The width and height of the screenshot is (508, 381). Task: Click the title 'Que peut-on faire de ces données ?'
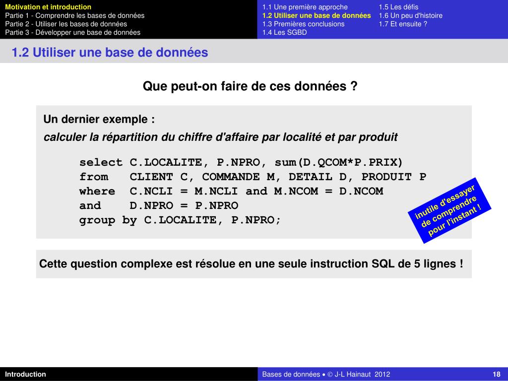coord(250,86)
